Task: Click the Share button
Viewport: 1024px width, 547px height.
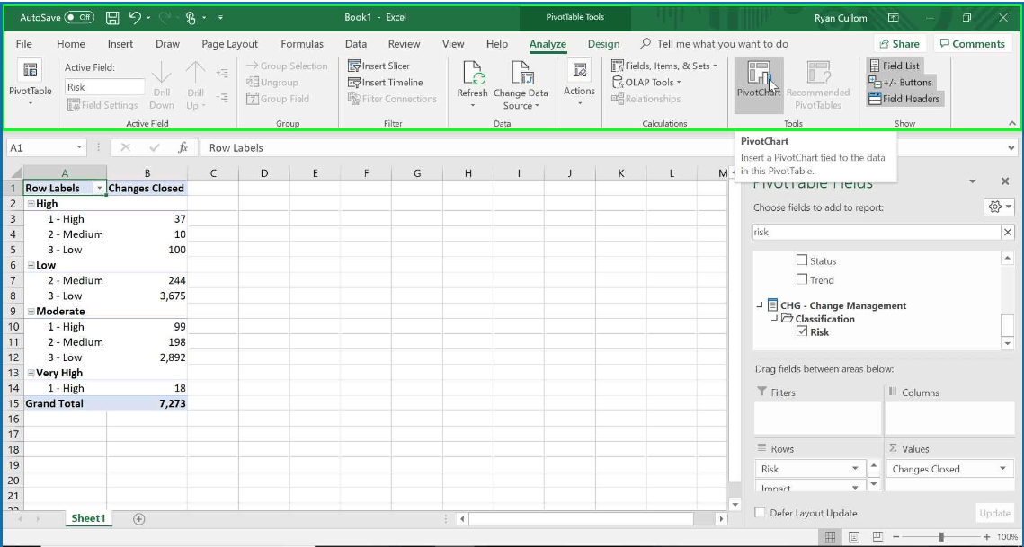Action: coord(898,43)
